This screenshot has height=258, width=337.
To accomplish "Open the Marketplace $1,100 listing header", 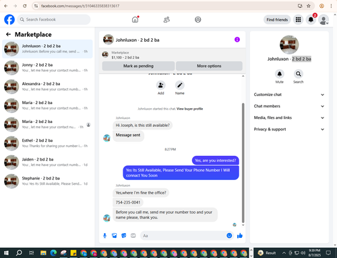I will coord(173,55).
